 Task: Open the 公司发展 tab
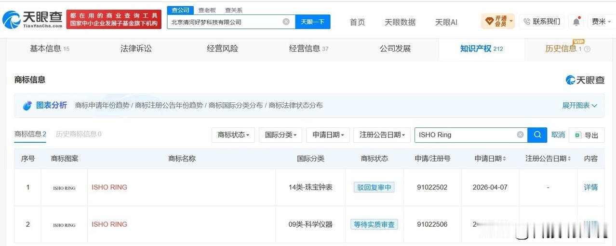click(x=395, y=49)
